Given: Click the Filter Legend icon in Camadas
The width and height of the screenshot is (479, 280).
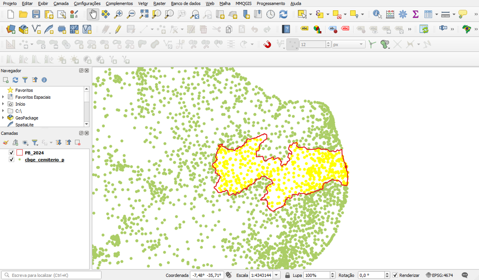Looking at the screenshot, I should click(35, 143).
